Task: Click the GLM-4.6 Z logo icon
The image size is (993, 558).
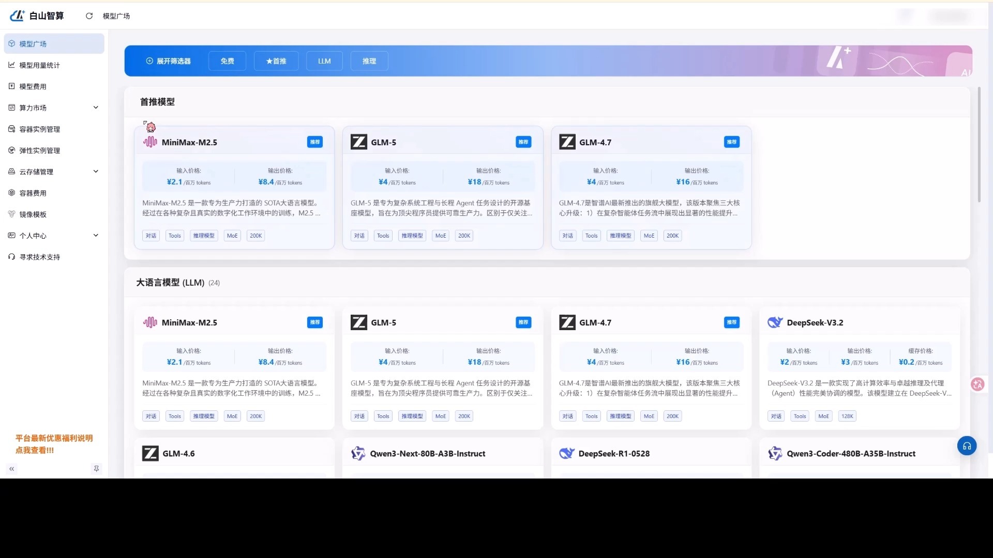Action: tap(150, 454)
